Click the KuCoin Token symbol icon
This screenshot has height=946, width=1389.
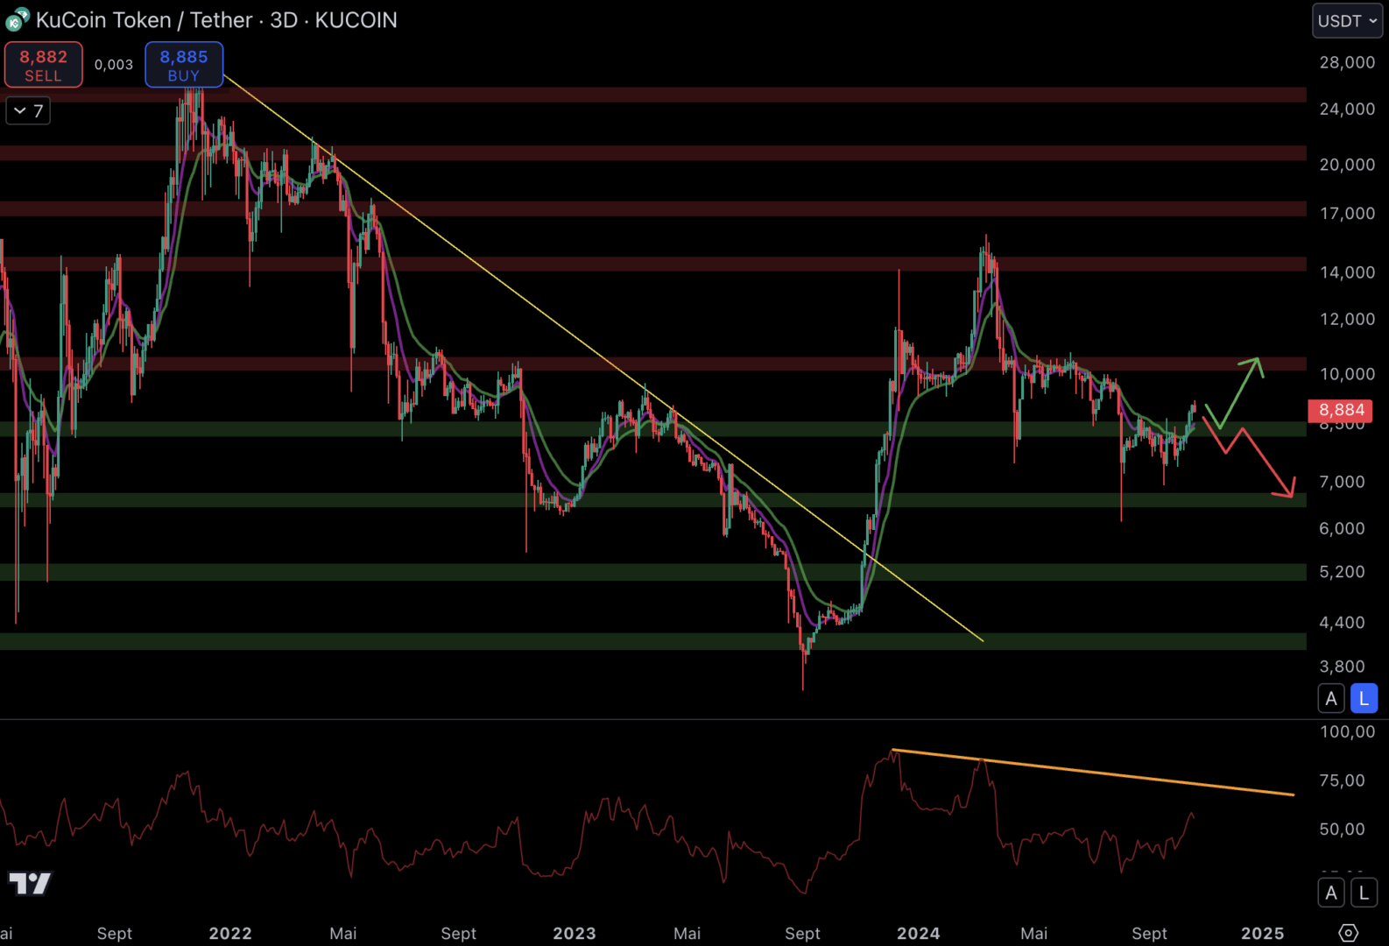(x=17, y=19)
